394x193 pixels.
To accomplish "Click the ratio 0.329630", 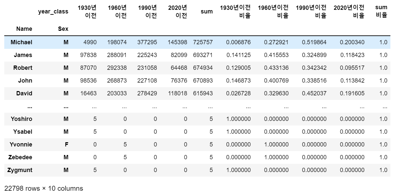I will [276, 93].
